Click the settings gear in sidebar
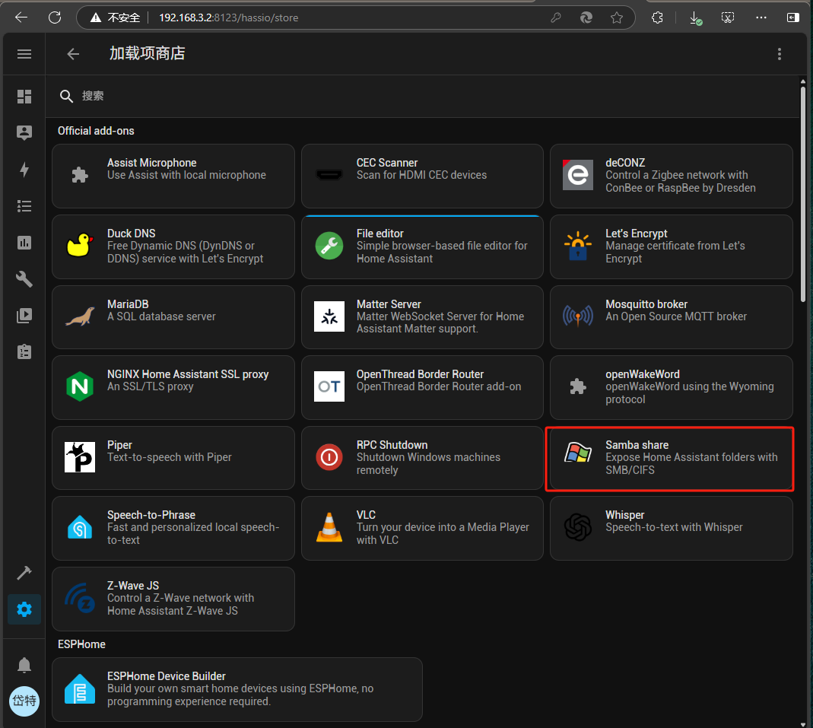 (x=24, y=609)
